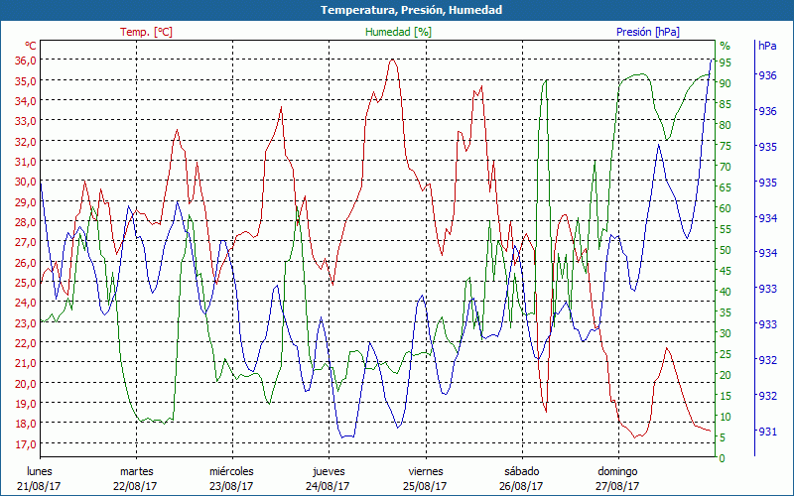Click the red °C unit above left axis
This screenshot has width=794, height=496.
click(x=31, y=46)
